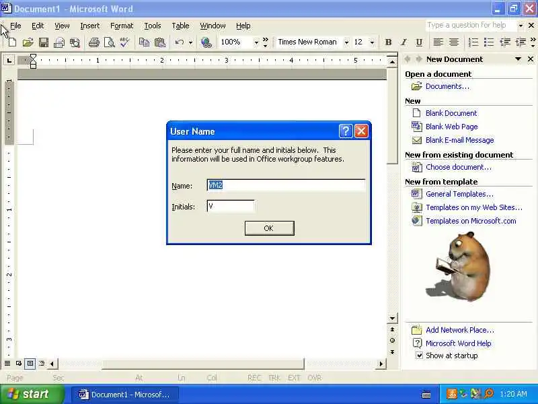The image size is (538, 404).
Task: Decrease the paragraph indent
Action: pyautogui.click(x=505, y=42)
